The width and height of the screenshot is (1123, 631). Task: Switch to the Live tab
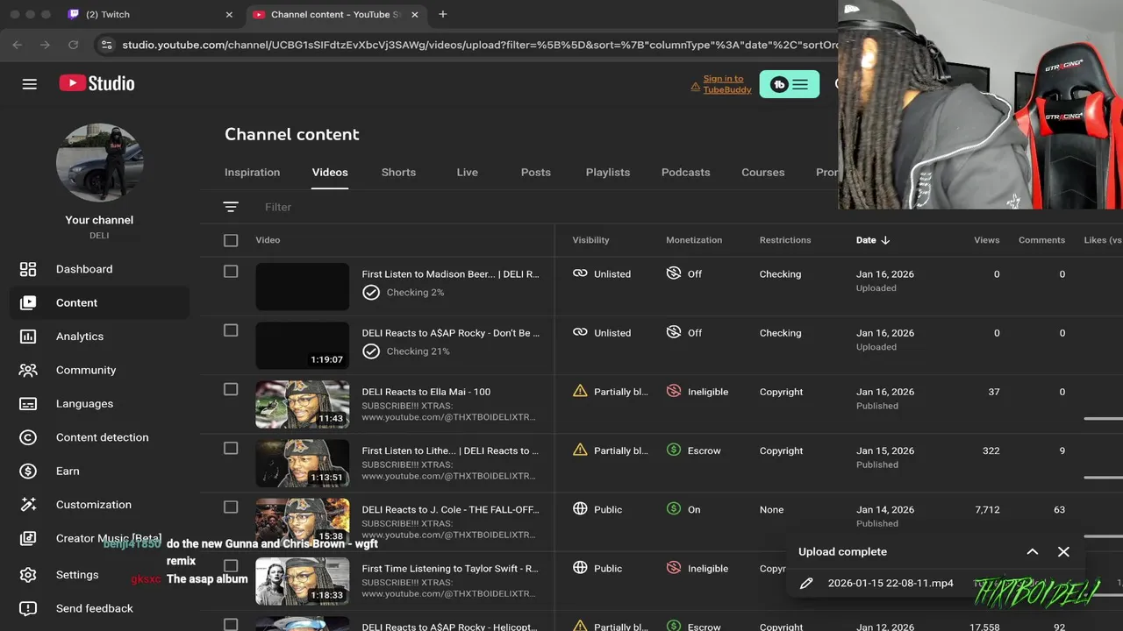click(x=467, y=172)
